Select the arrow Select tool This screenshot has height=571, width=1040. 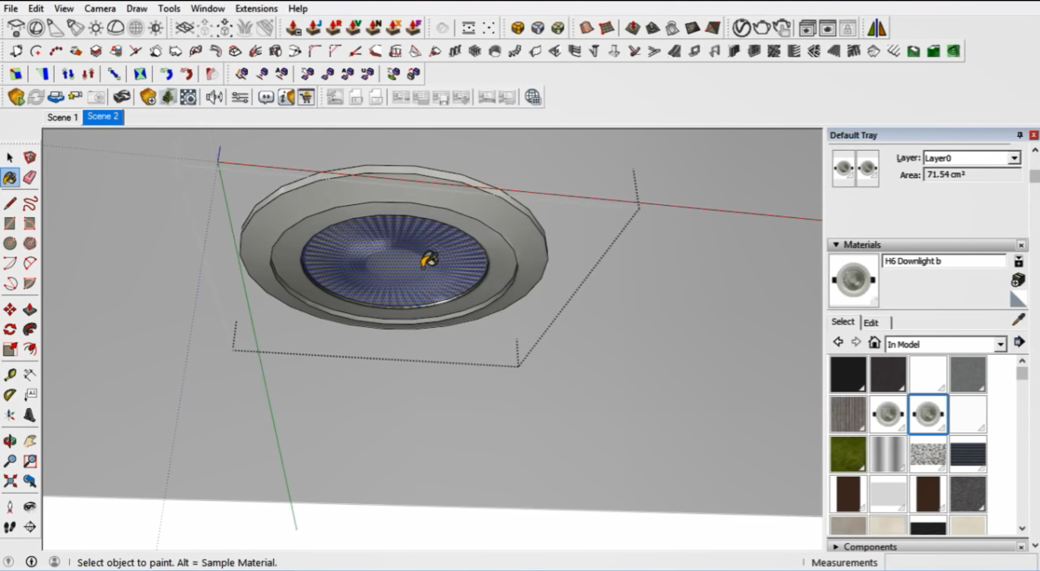[10, 158]
